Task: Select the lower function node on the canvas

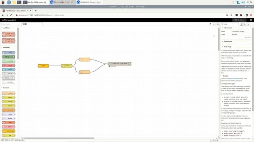Action: 85,72
